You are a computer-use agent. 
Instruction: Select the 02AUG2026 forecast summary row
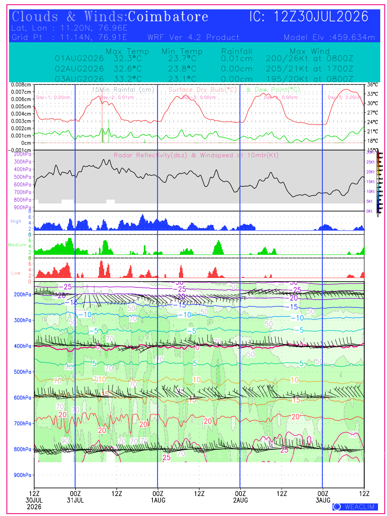204,69
